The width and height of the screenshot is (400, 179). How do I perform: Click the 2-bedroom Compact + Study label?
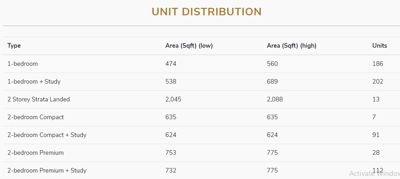pyautogui.click(x=47, y=135)
